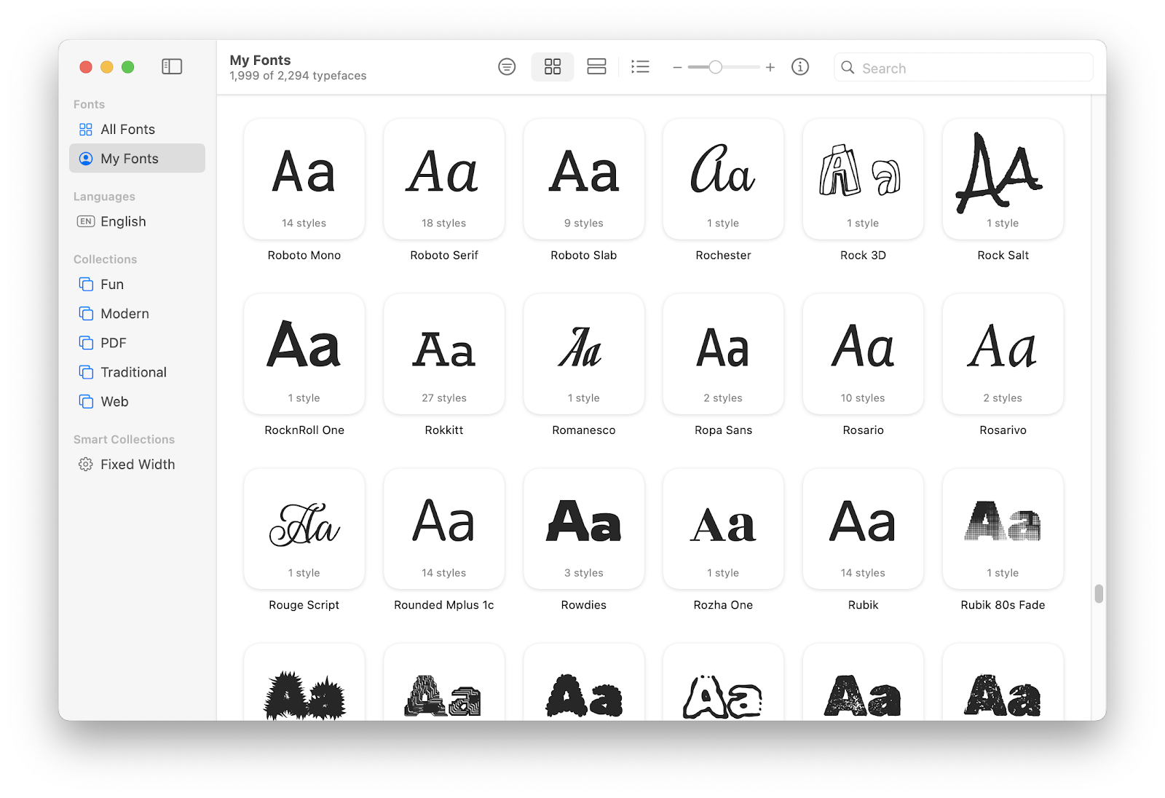Click the Web collection icon

coord(86,402)
